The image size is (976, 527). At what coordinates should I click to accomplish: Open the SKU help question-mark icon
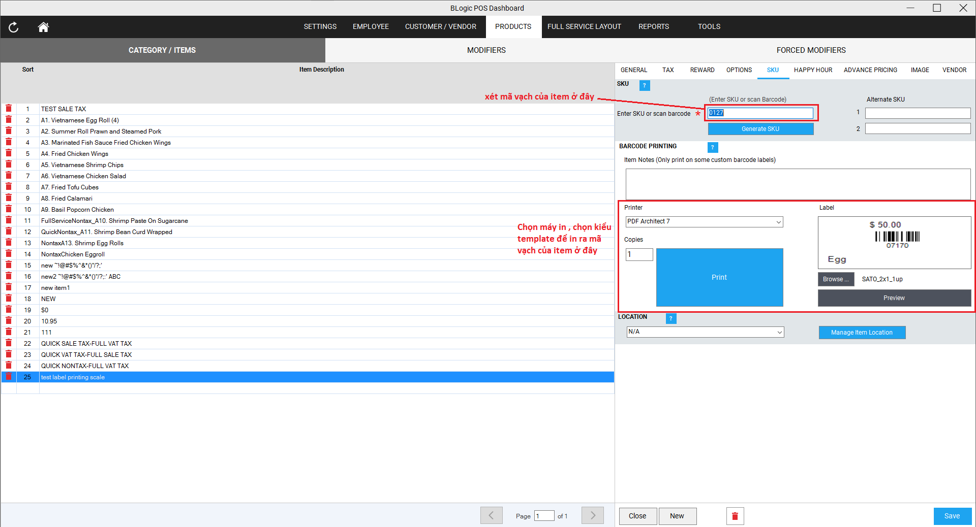click(x=644, y=85)
